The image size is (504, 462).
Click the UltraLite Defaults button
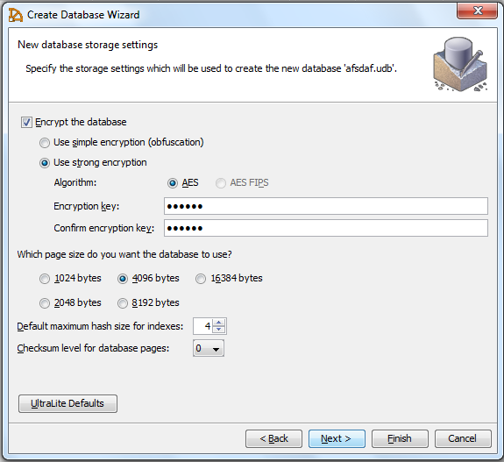coord(67,403)
